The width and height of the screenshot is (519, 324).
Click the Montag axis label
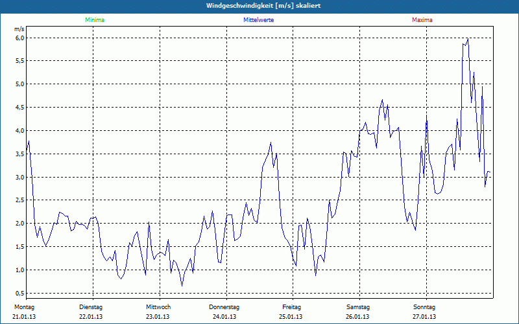point(24,307)
